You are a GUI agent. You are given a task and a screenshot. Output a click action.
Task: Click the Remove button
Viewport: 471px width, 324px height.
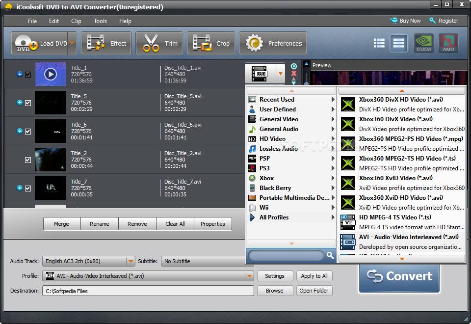coord(137,224)
